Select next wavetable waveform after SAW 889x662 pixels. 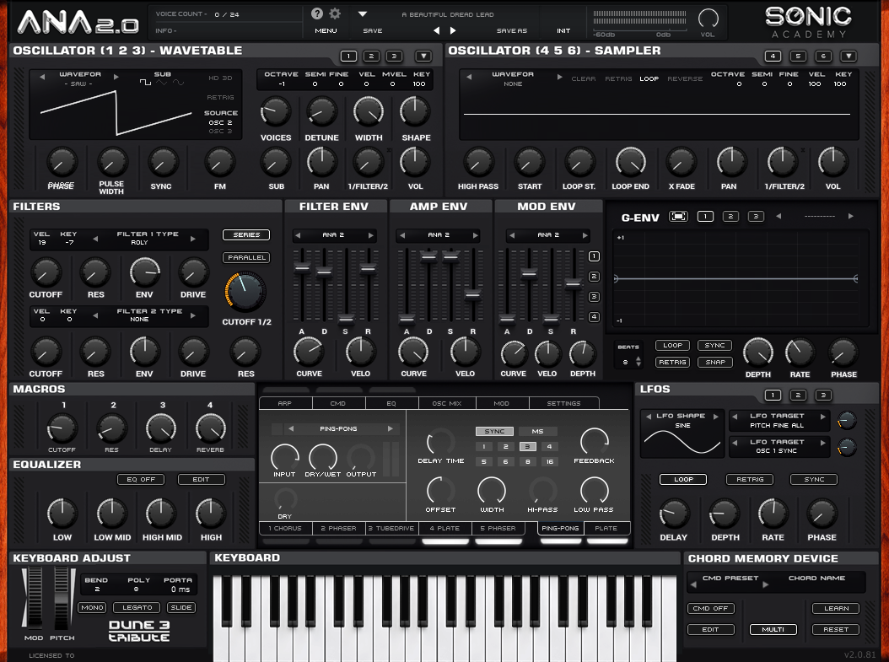click(116, 77)
